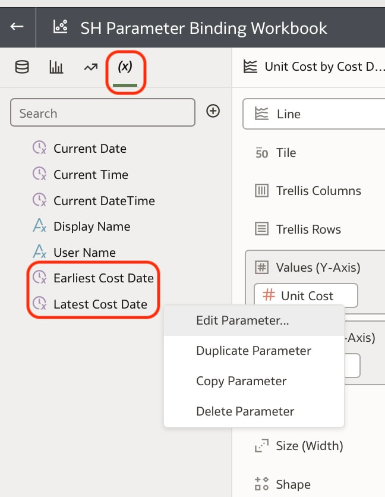Viewport: 385px width, 497px height.
Task: Open the Data panel database icon
Action: click(22, 67)
